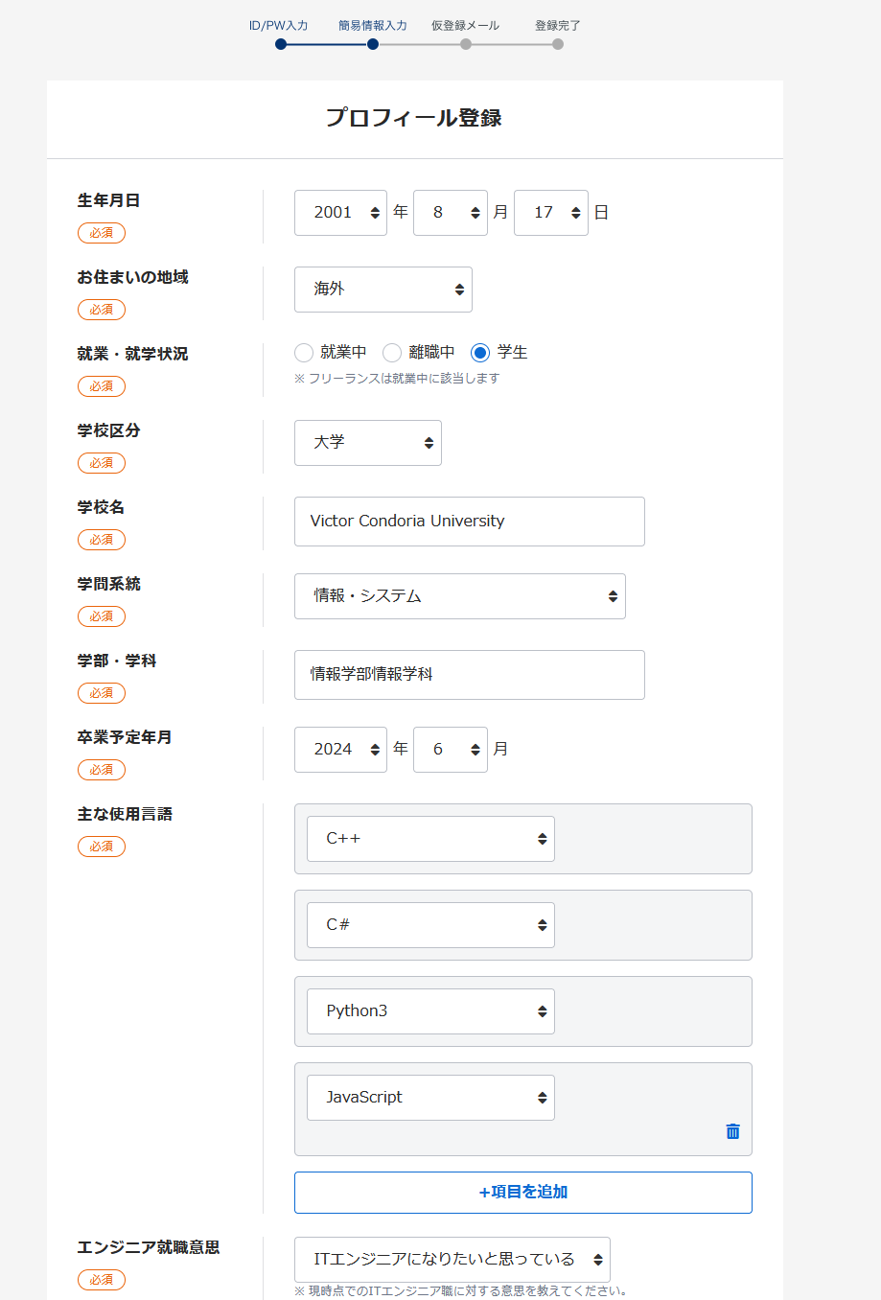The width and height of the screenshot is (881, 1300).
Task: Open the birth year 2001 dropdown
Action: point(340,213)
